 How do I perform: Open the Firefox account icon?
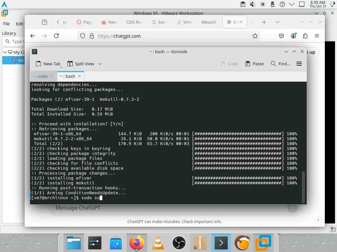click(293, 36)
